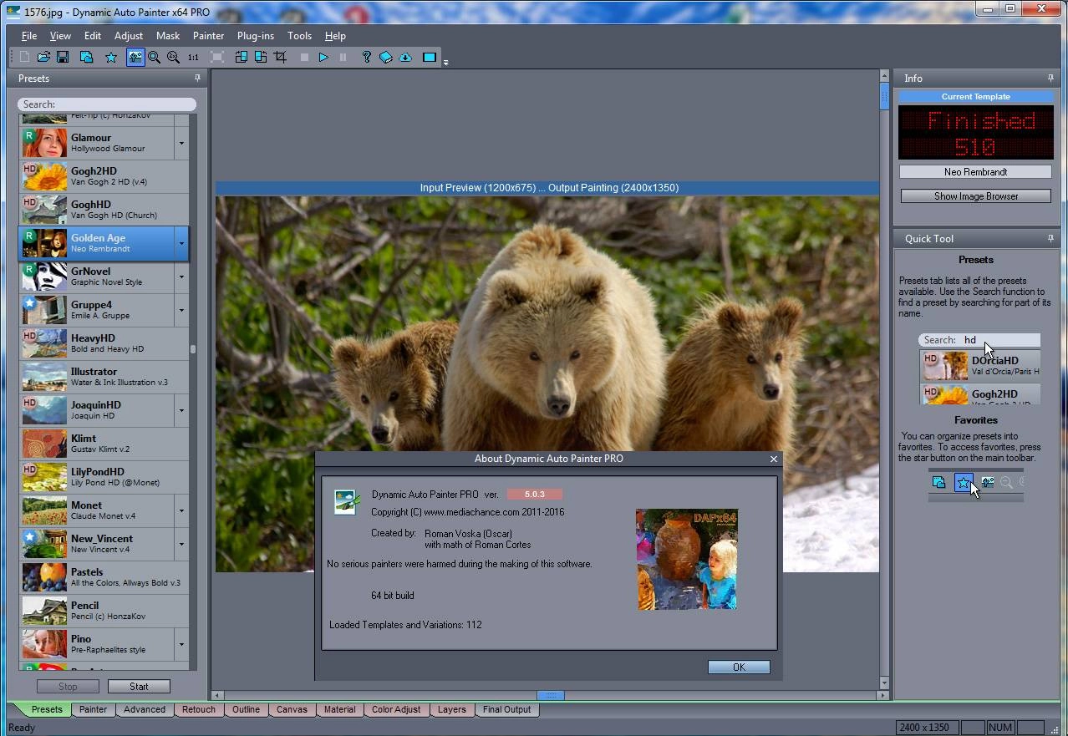Pin or unpin the Presets panel

tap(197, 78)
